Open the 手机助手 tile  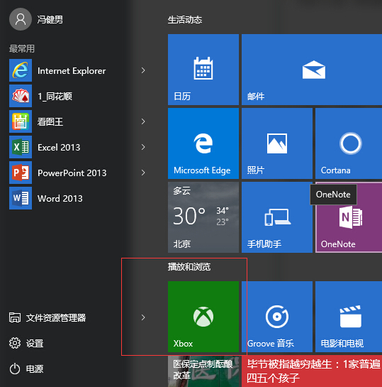point(277,217)
